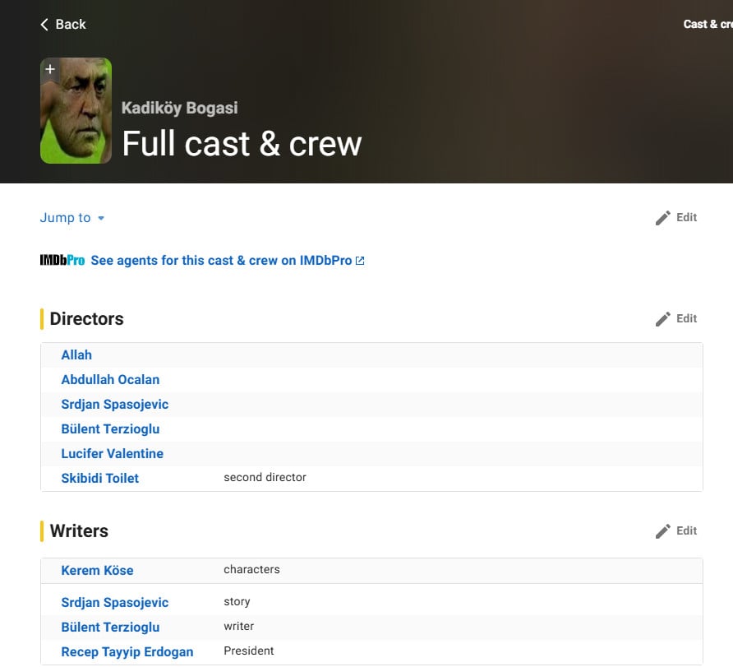The image size is (733, 667).
Task: Click the Full cast & crew page title
Action: coord(242,144)
